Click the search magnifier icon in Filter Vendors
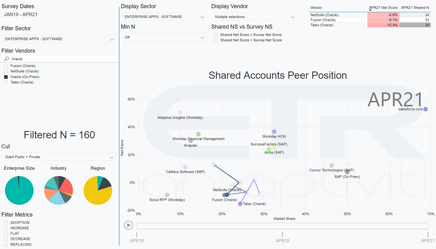The image size is (436, 249). [7, 59]
